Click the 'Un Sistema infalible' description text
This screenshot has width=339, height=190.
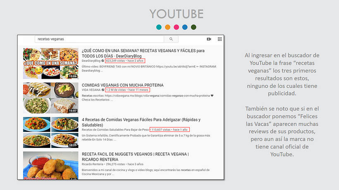tap(146, 137)
